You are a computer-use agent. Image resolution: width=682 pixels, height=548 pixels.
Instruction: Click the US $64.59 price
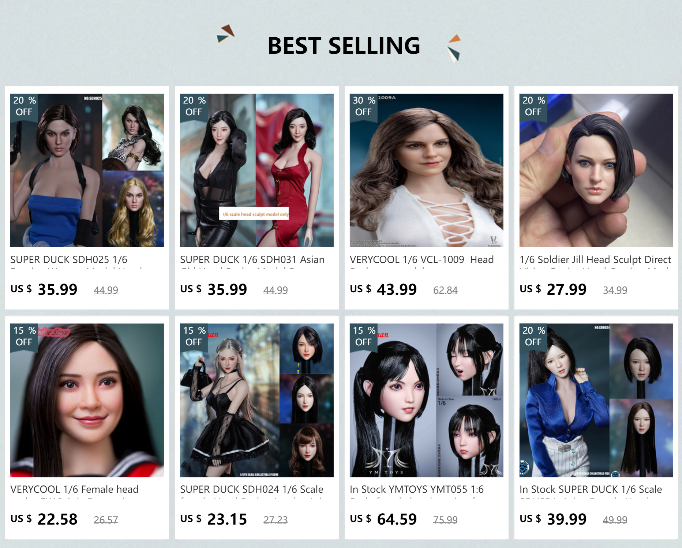[x=383, y=519]
